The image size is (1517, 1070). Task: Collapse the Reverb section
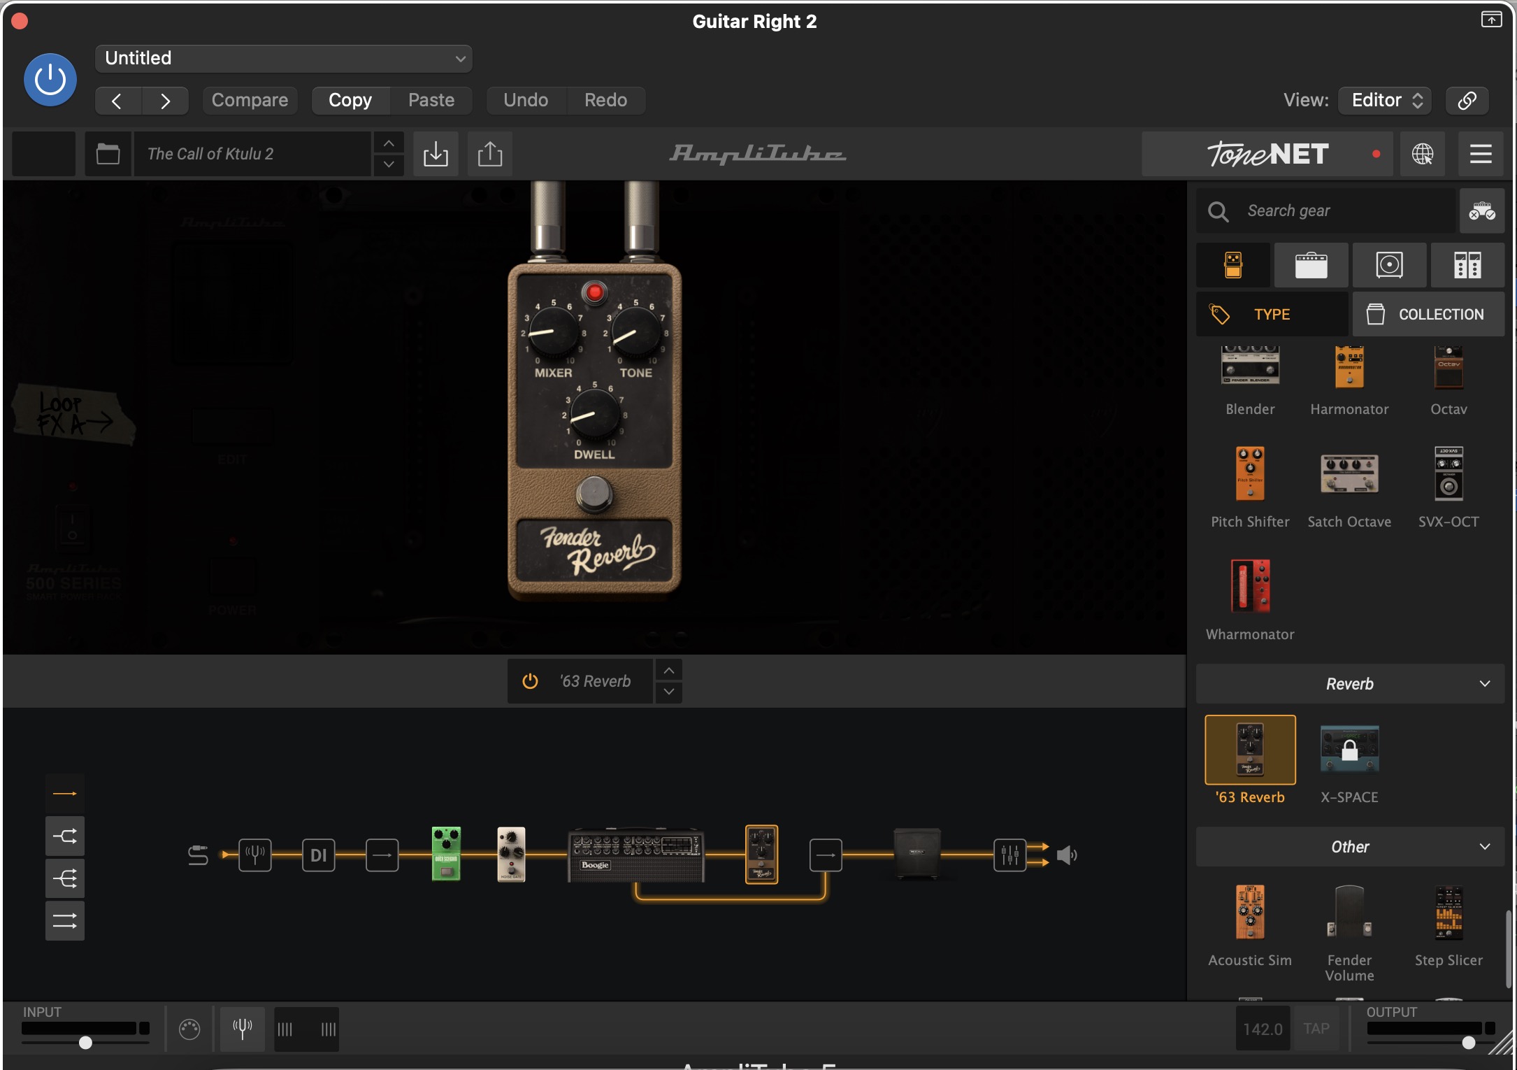[x=1350, y=684]
